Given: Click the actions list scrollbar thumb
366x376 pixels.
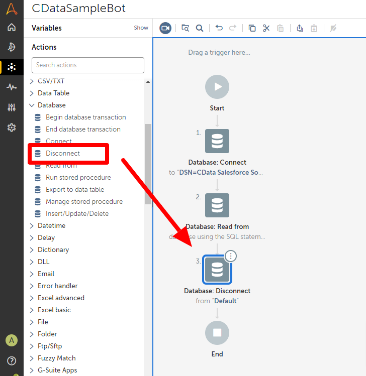Looking at the screenshot, I should point(148,164).
